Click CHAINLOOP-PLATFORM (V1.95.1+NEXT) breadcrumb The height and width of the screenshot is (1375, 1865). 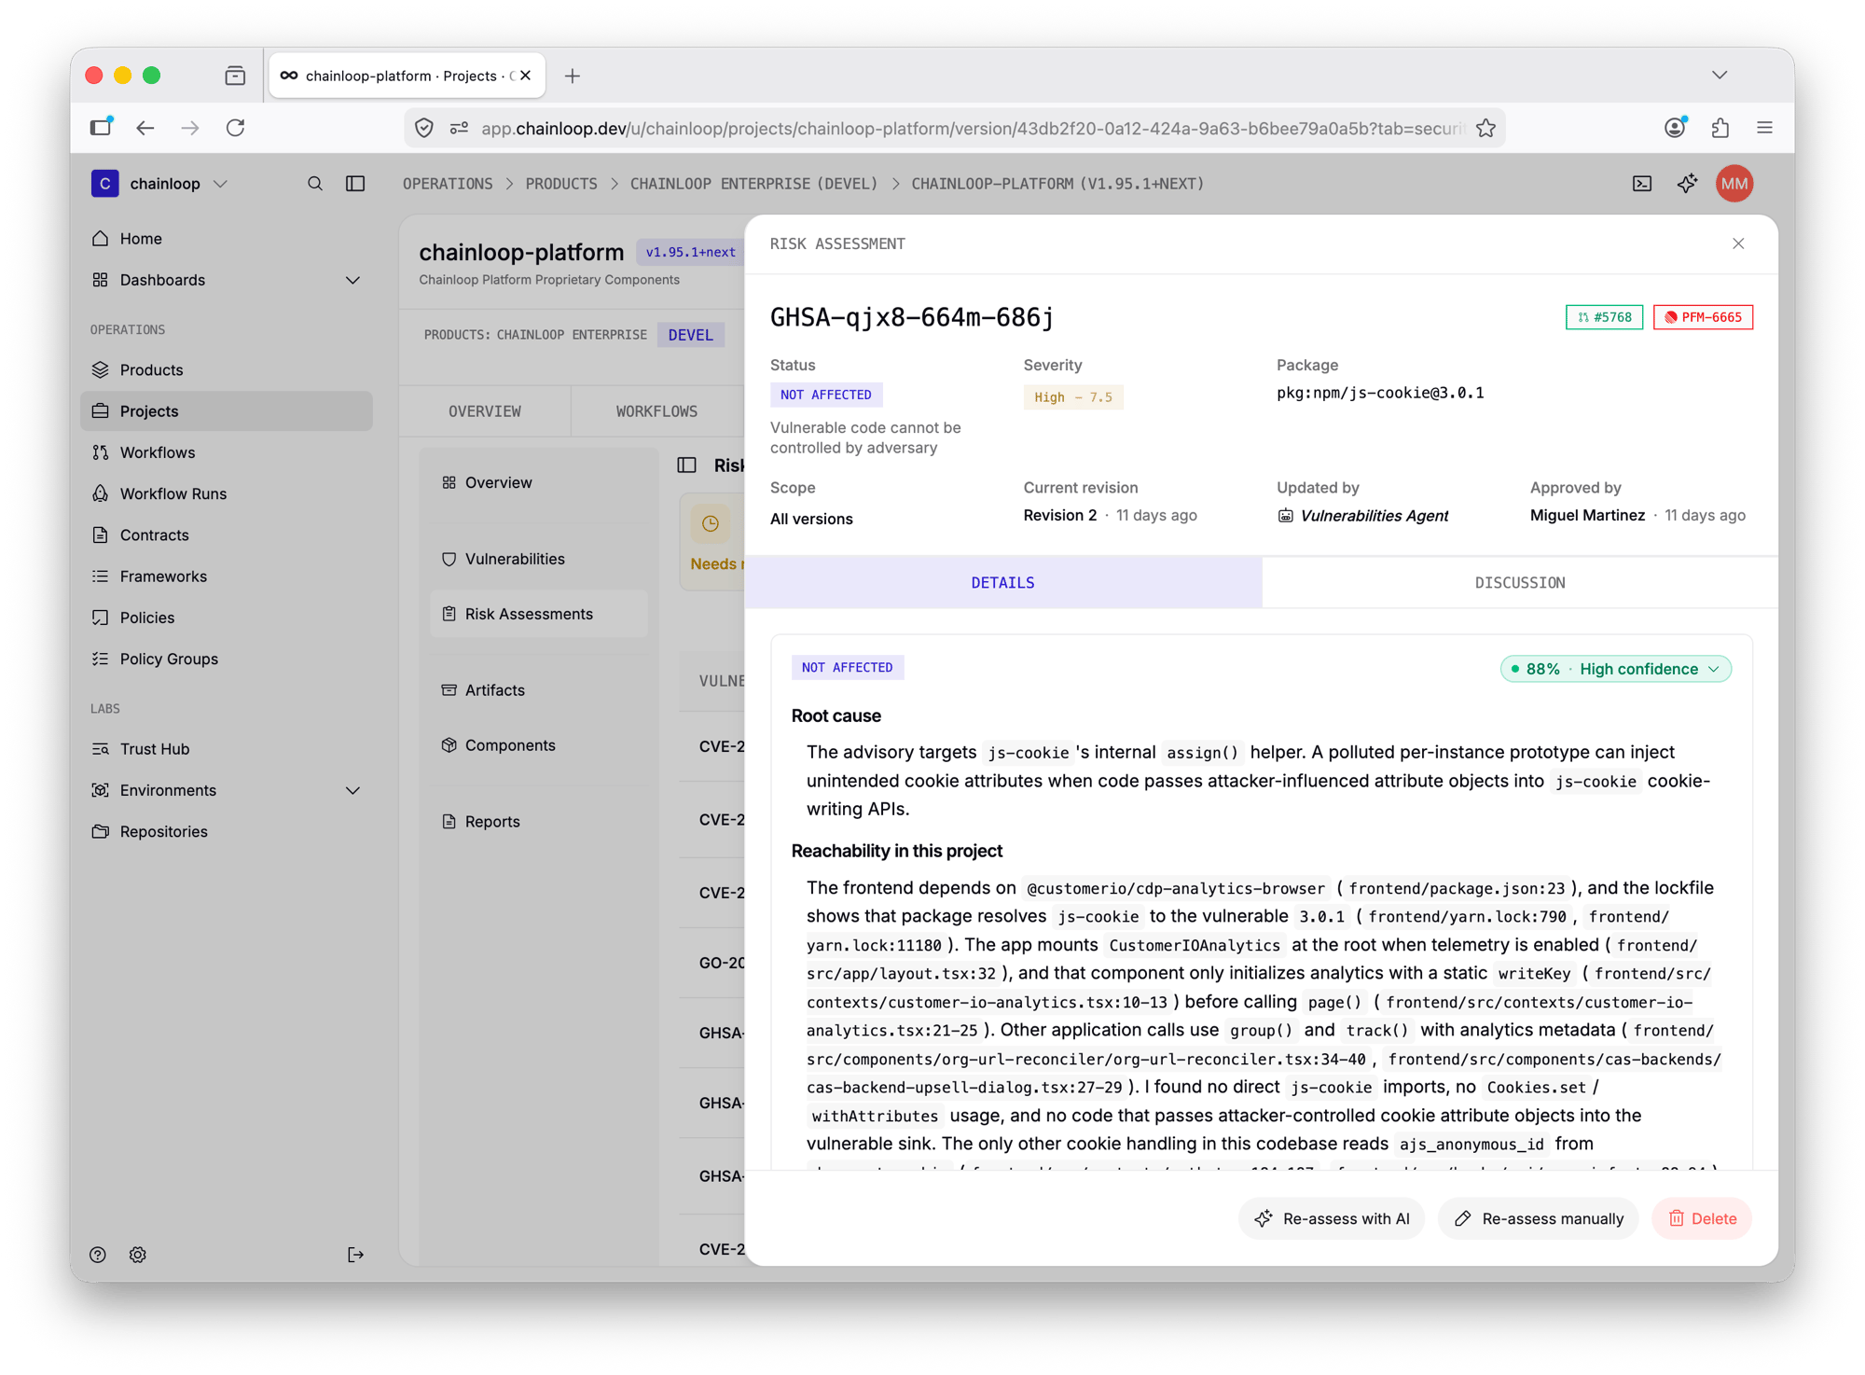1057,184
